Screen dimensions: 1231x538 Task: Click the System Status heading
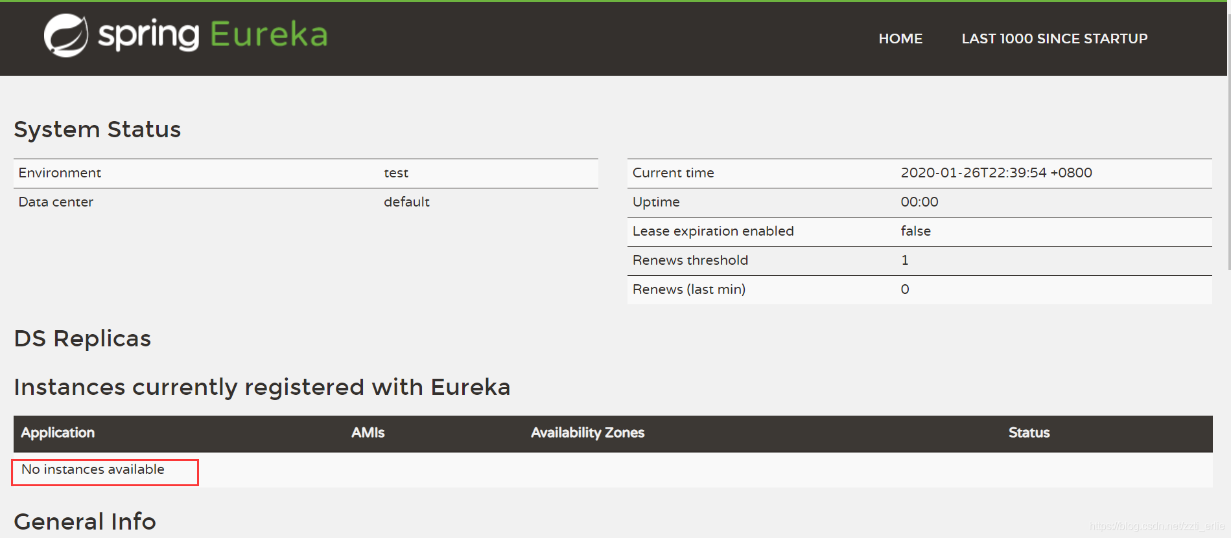click(97, 129)
